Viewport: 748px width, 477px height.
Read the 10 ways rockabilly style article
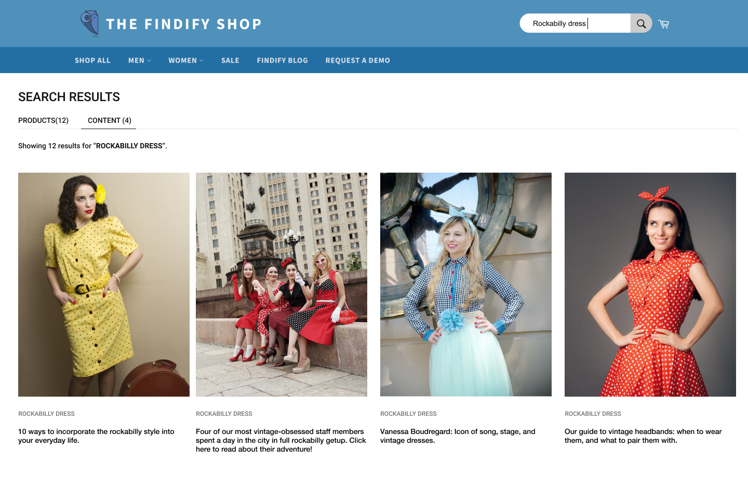pos(96,436)
